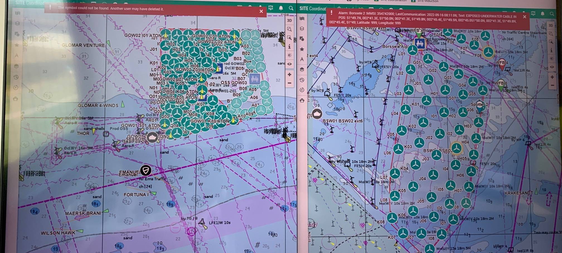This screenshot has width=562, height=253.
Task: Zoom out with minus button on left map
Action: click(x=289, y=83)
